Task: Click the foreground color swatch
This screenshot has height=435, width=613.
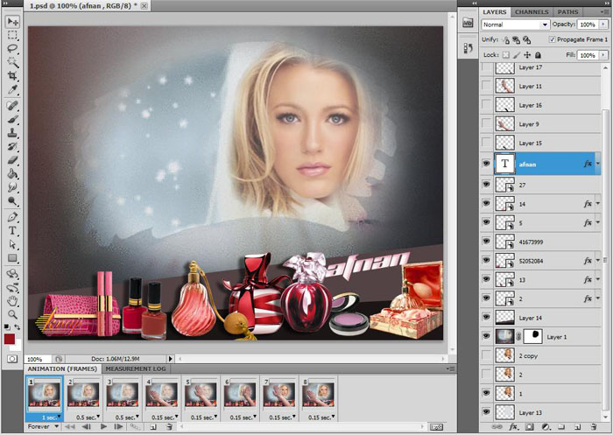Action: pos(10,339)
